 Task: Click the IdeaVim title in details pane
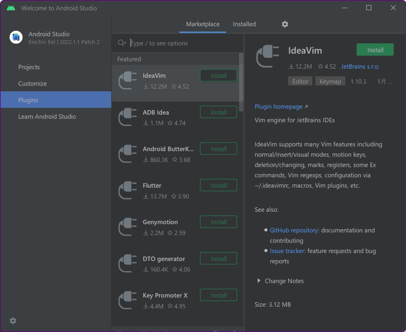(305, 50)
